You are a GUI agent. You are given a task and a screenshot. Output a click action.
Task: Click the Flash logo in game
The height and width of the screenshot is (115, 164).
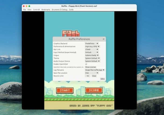tap(71, 34)
